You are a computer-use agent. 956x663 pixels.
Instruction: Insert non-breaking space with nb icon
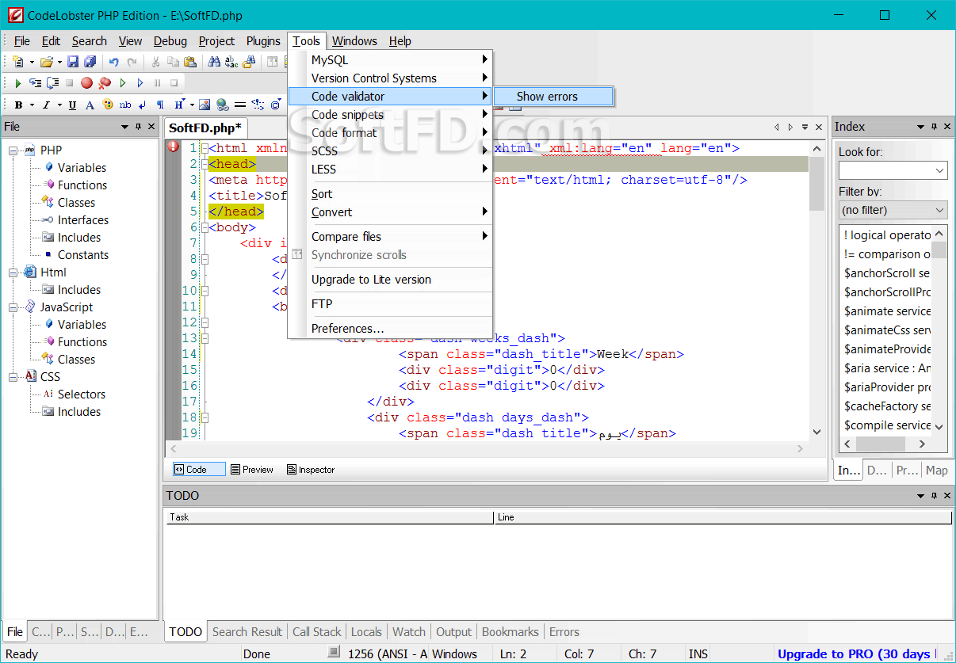pos(125,105)
